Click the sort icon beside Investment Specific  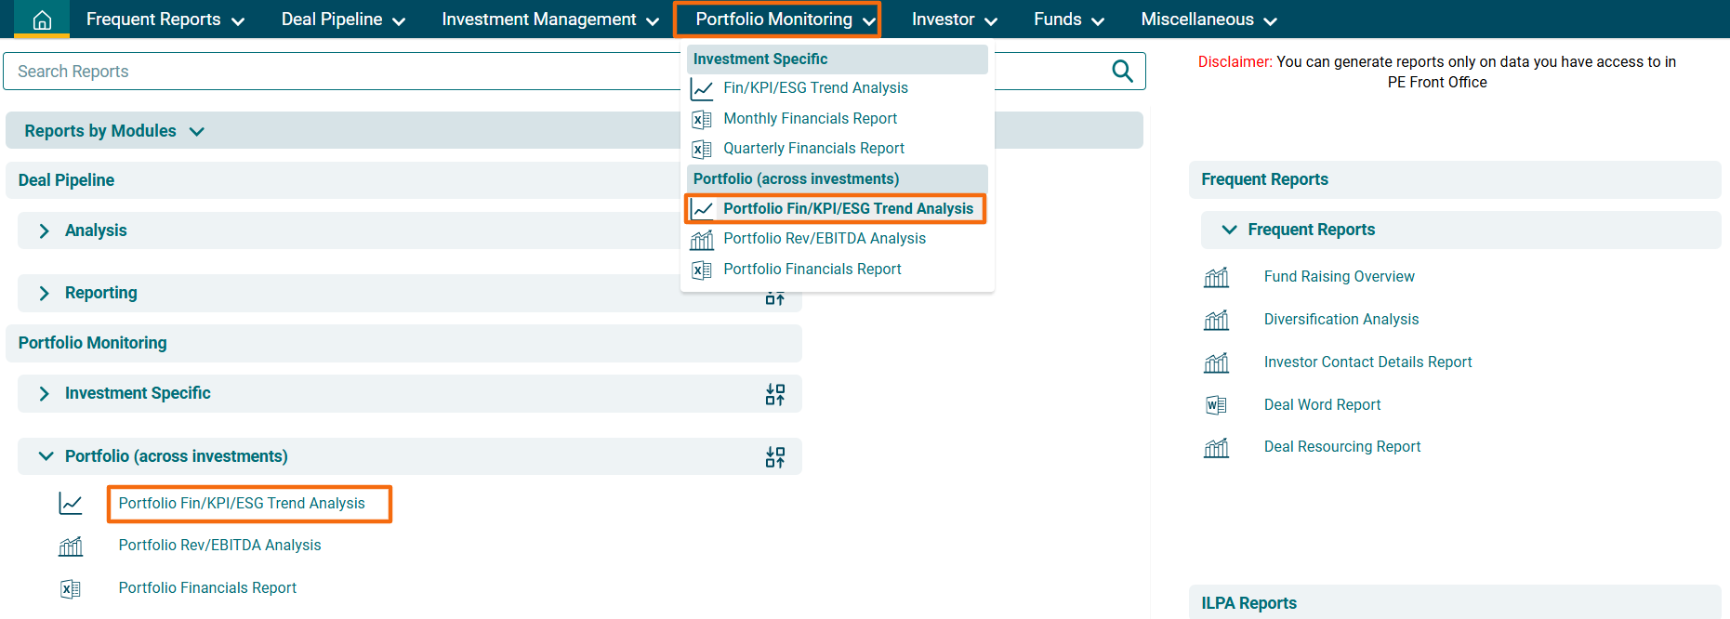pos(774,394)
